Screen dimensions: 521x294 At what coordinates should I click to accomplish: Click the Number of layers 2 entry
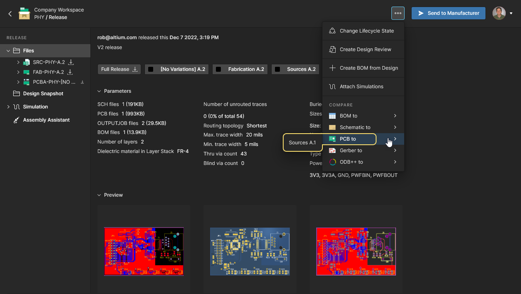point(121,142)
